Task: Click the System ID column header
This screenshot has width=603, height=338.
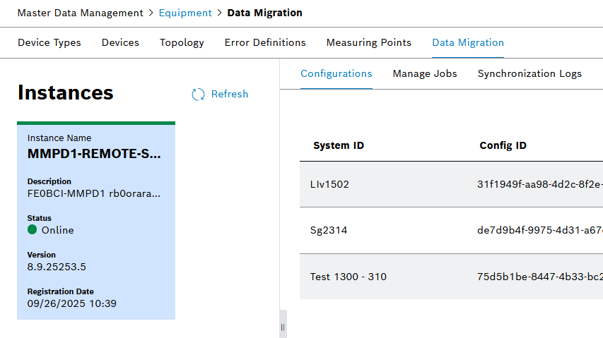Action: click(x=339, y=146)
